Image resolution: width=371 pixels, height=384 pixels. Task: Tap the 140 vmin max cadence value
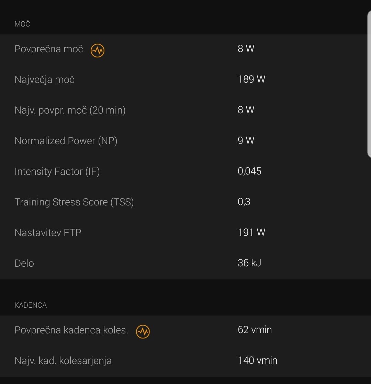[258, 360]
